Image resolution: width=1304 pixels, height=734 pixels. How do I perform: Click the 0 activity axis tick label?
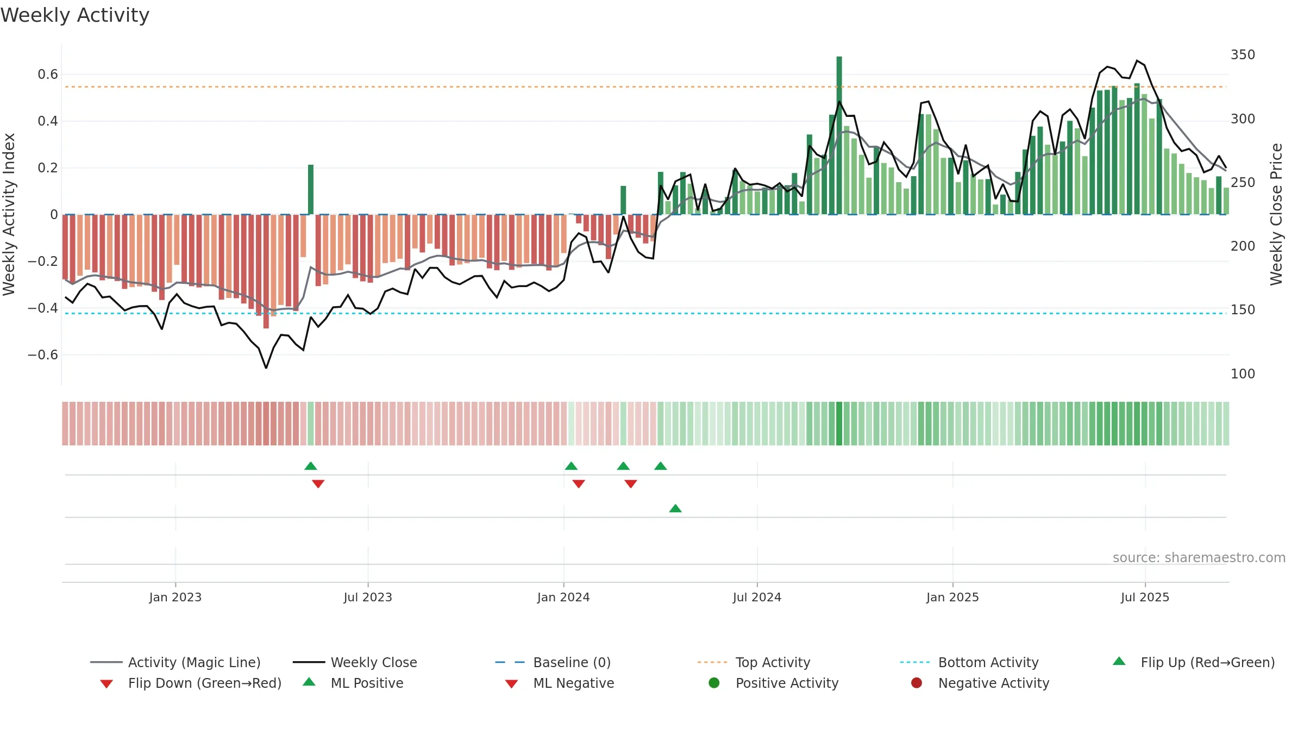(54, 215)
